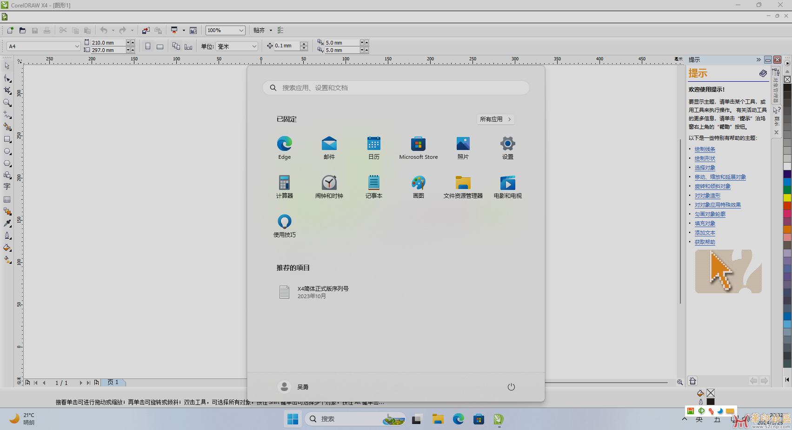792x430 pixels.
Task: Open the 设置 app in Start menu
Action: pos(508,148)
